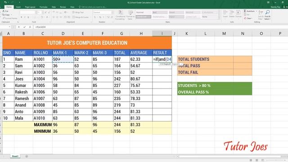Switch to the Review tab
This screenshot has width=288, height=162.
pyautogui.click(x=63, y=7)
